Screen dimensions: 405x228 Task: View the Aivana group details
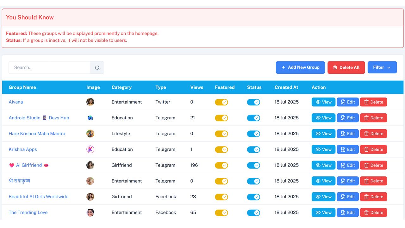click(323, 102)
